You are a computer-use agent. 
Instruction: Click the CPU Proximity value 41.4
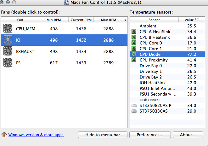[192, 60]
